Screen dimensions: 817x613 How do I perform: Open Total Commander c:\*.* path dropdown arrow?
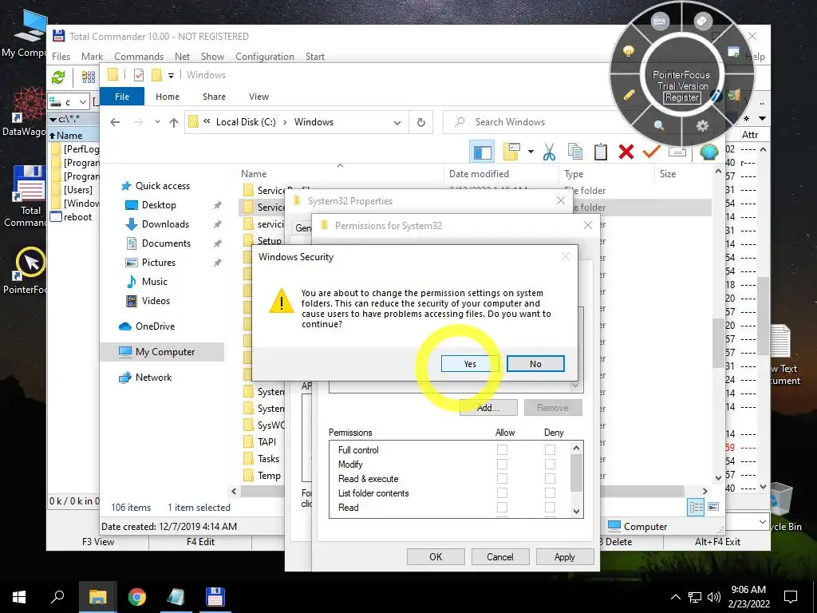tap(53, 120)
